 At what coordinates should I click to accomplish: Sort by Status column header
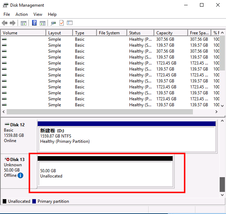(140, 33)
